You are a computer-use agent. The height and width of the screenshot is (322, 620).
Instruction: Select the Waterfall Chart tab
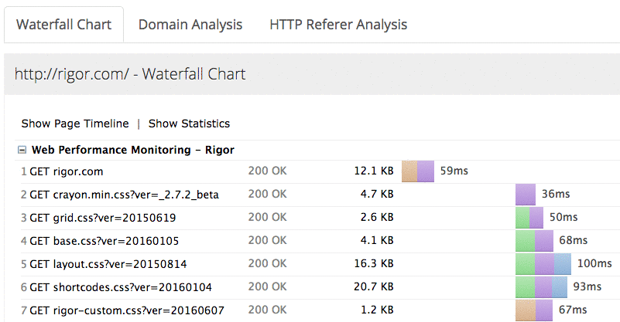click(x=64, y=25)
